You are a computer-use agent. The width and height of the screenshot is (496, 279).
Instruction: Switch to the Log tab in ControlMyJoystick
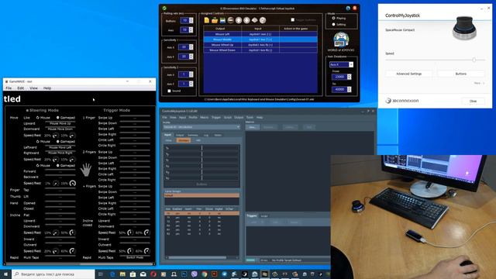point(206,135)
